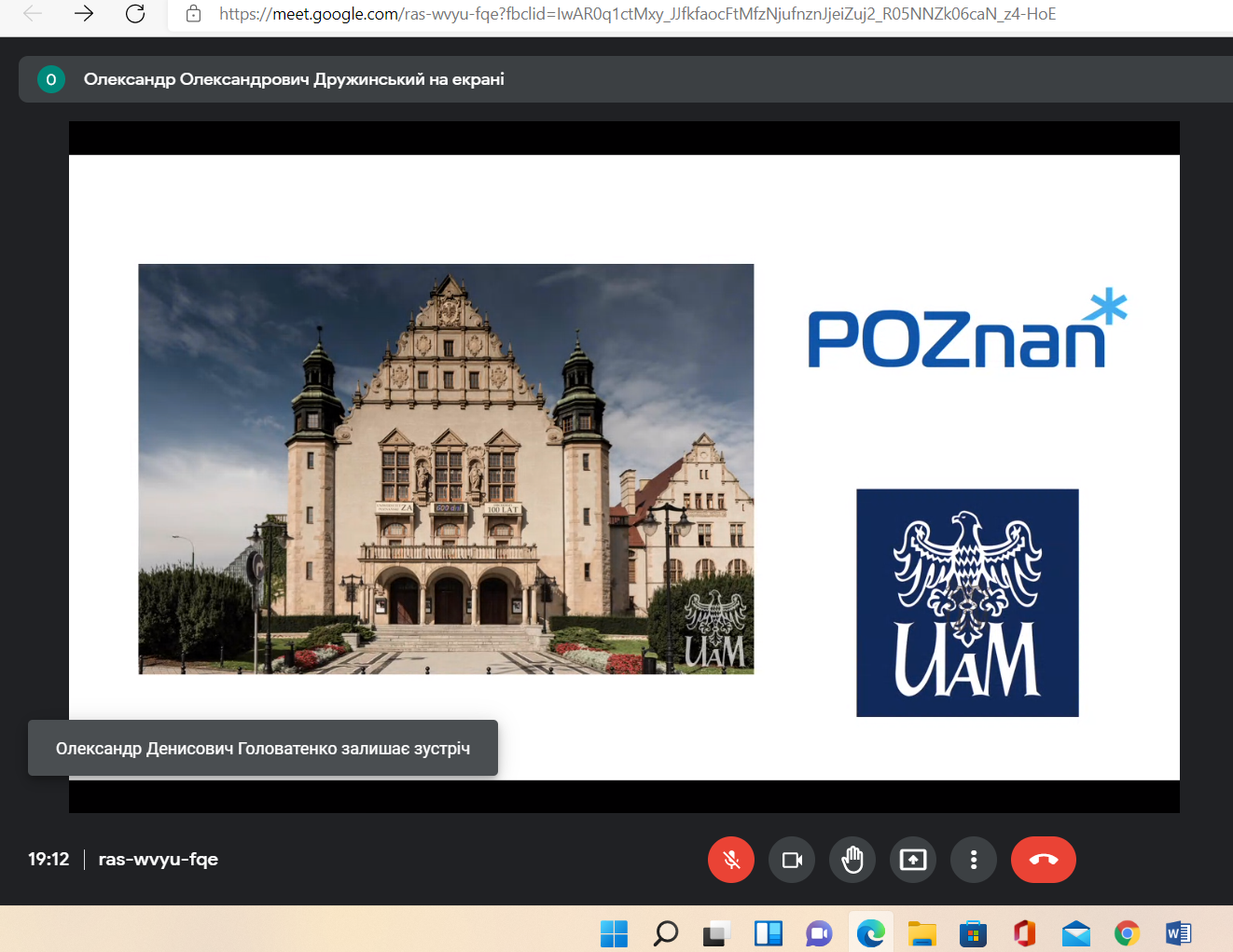Click the presenter name banner on screen
Screen dimensions: 1233x952
(294, 79)
